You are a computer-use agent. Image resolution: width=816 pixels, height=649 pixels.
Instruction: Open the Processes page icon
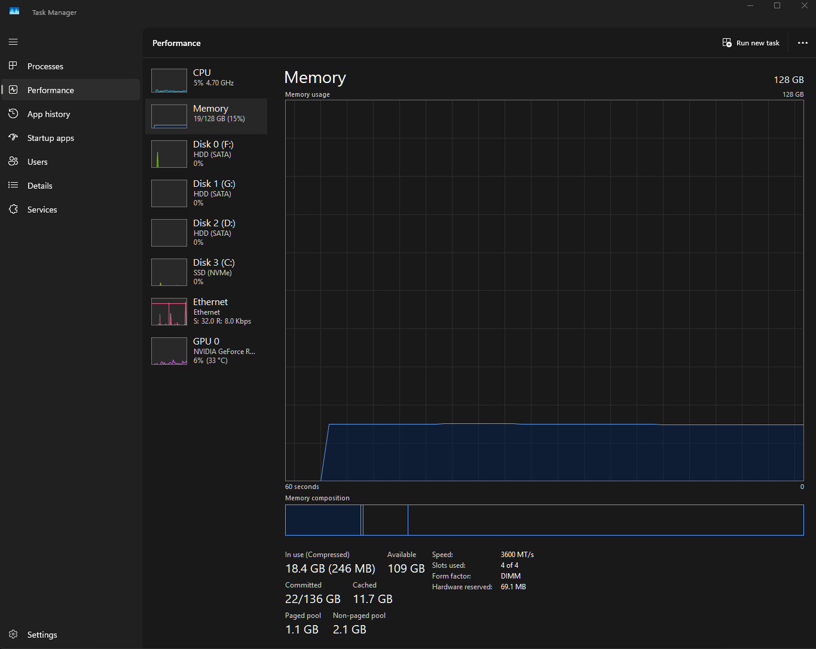coord(13,66)
